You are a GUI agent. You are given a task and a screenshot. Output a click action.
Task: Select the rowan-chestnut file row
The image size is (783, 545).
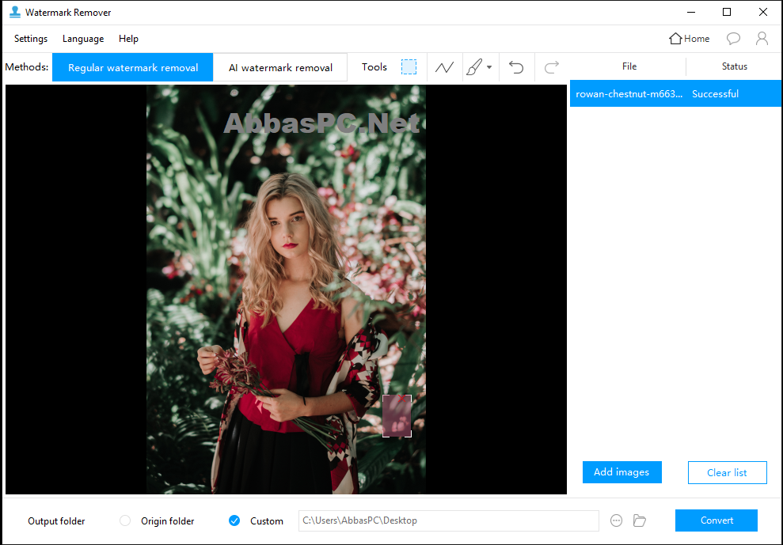(x=675, y=94)
